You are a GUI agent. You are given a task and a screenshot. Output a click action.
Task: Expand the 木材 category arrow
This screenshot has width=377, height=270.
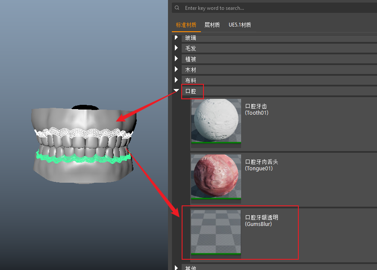coord(176,69)
